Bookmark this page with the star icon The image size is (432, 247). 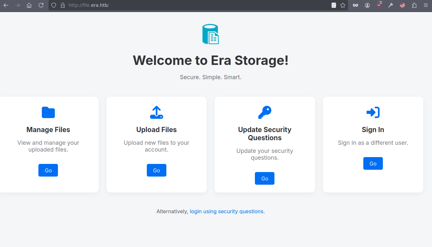tap(343, 5)
